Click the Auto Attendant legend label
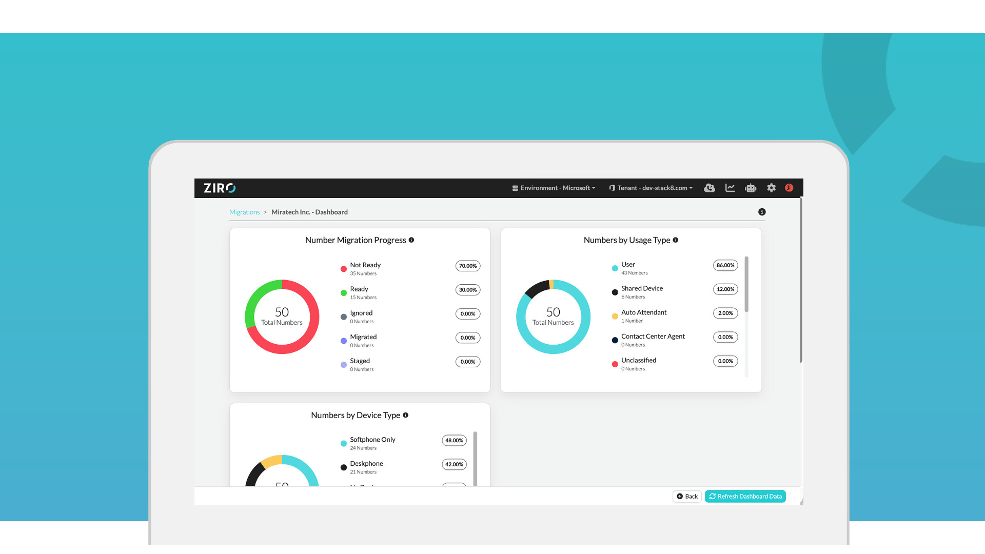Image resolution: width=985 pixels, height=554 pixels. [x=644, y=312]
